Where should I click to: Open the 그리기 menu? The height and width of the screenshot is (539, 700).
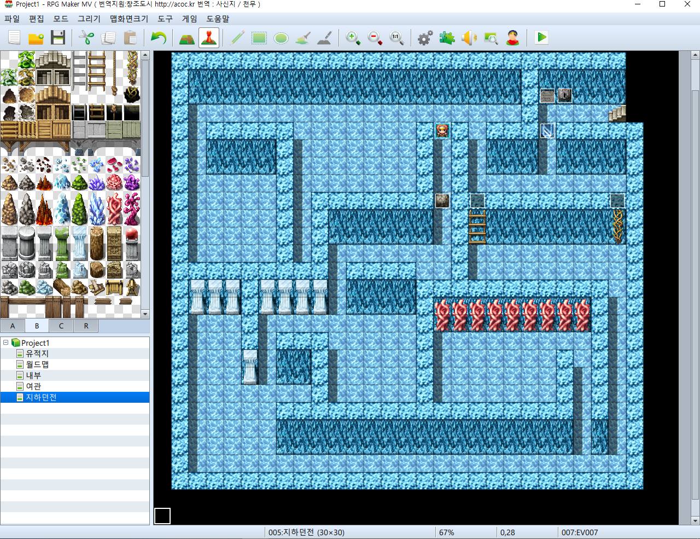coord(89,19)
